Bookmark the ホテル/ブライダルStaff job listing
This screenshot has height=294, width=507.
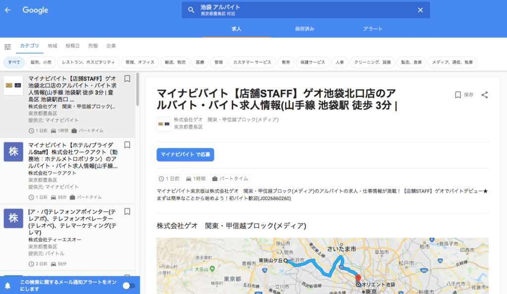click(127, 145)
